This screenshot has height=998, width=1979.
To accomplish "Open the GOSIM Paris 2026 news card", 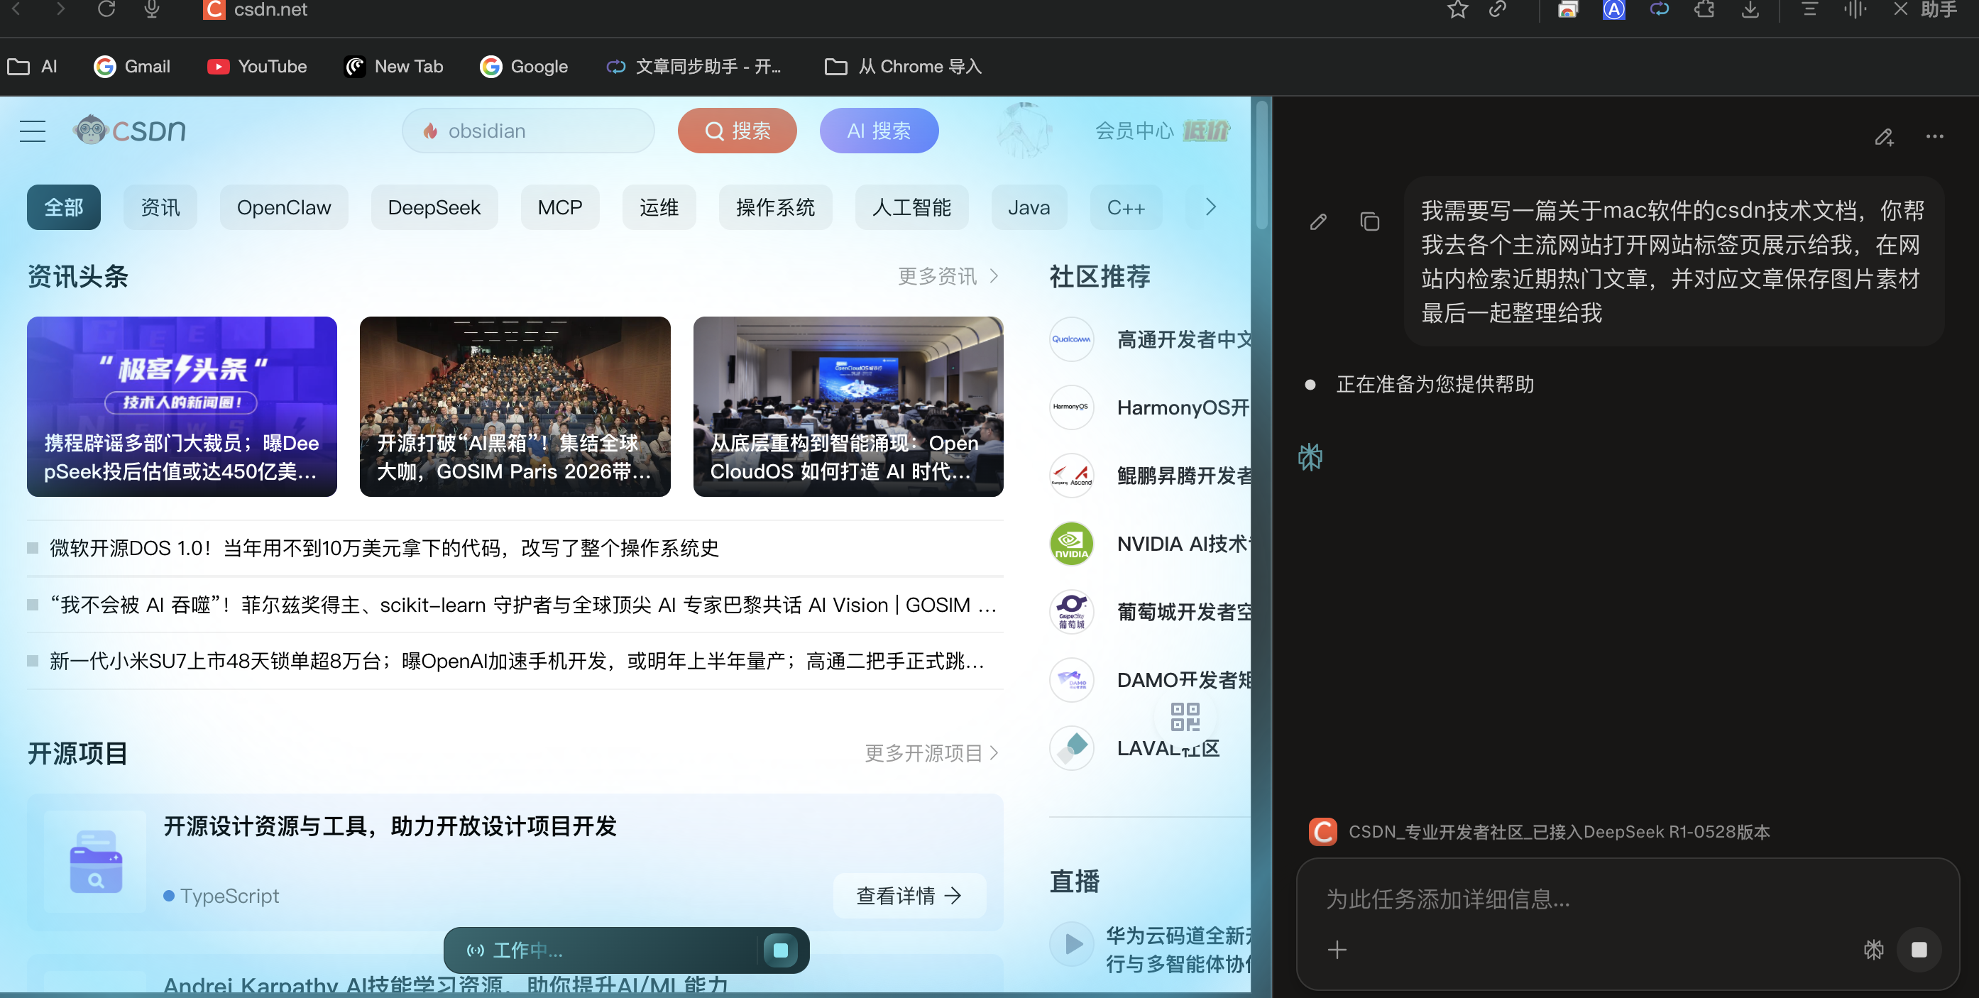I will pos(515,407).
